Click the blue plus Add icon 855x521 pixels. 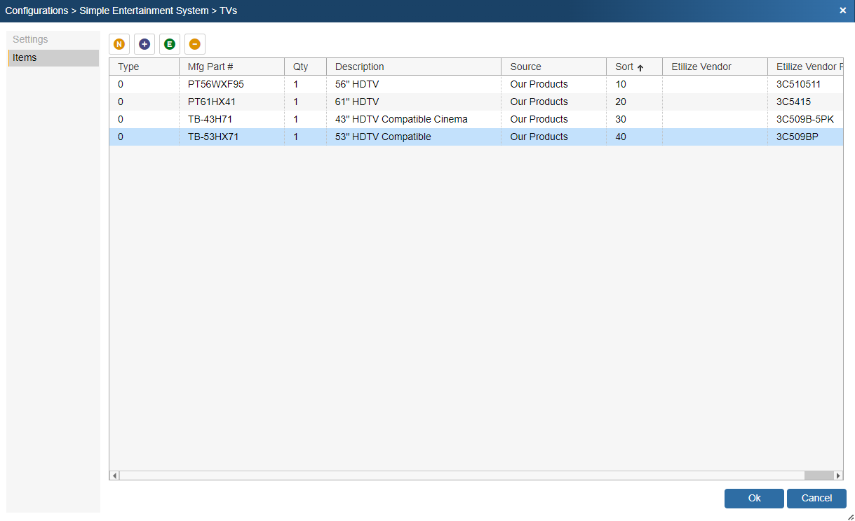pos(144,44)
